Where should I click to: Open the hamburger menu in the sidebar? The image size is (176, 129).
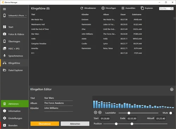pyautogui.click(x=5, y=9)
